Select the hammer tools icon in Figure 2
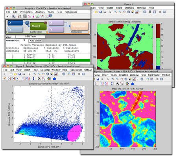The height and width of the screenshot is (156, 177). pos(39,78)
